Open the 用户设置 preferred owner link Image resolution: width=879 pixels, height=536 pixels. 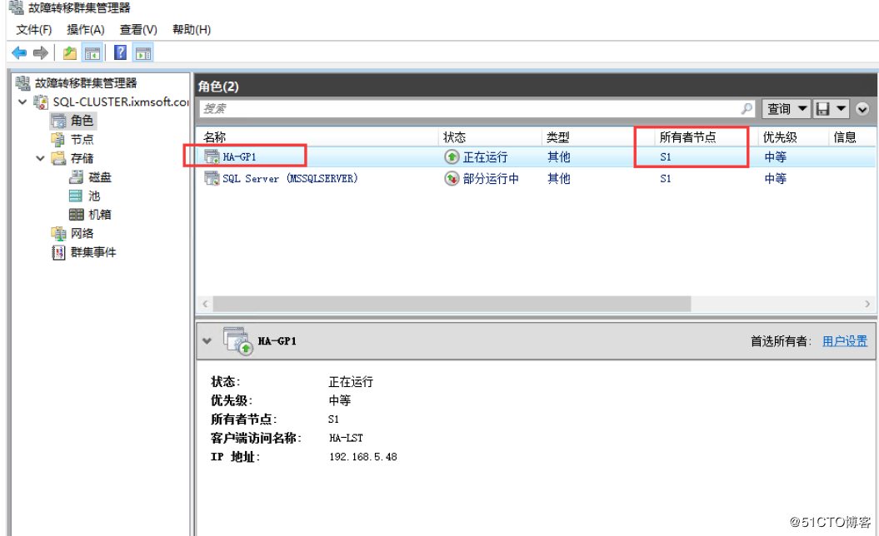coord(845,341)
